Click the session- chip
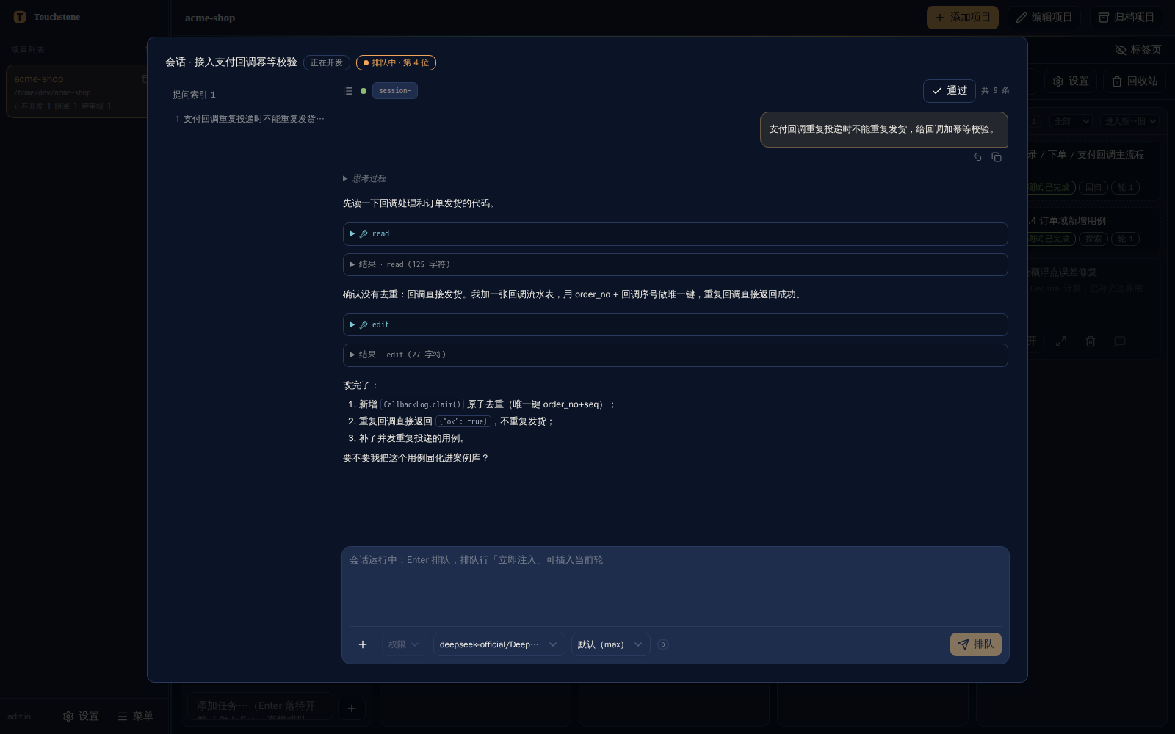Screen dimensions: 1175x734 395,91
